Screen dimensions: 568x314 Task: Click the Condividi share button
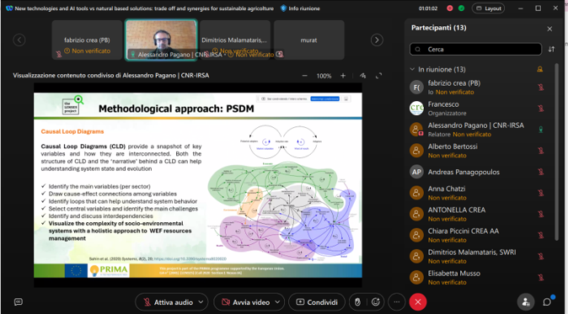click(x=317, y=302)
